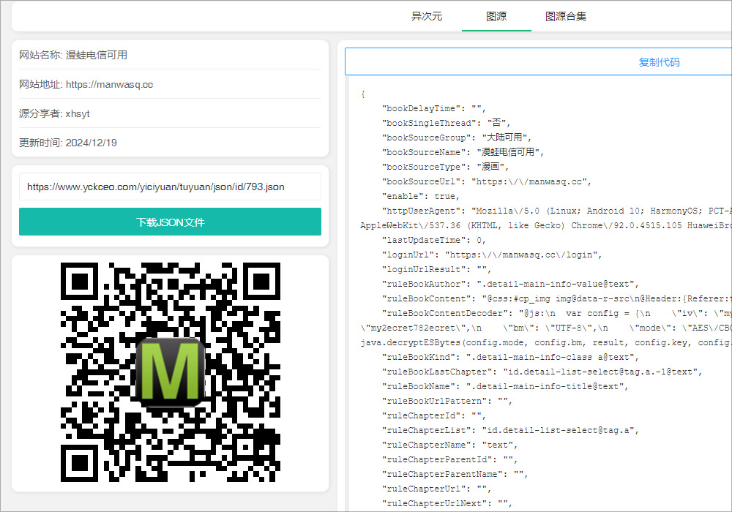Select the 网站地址: https://manwasq.cc text
Screen dimensions: 732x512
pyautogui.click(x=86, y=84)
